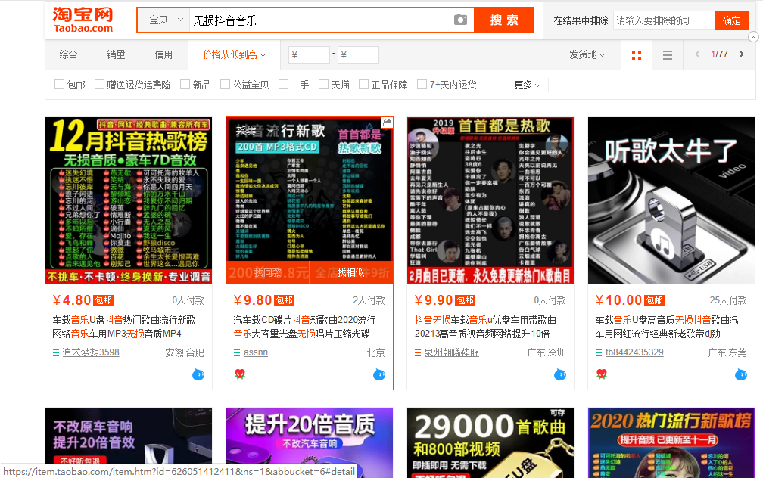
Task: Open seller link 泉州朝曦鞋服
Action: 451,352
